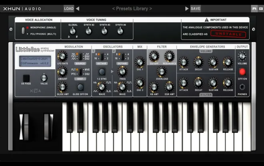The height and width of the screenshot is (166, 264).
Task: Click the filter KB AMT knob
Action: (154, 87)
